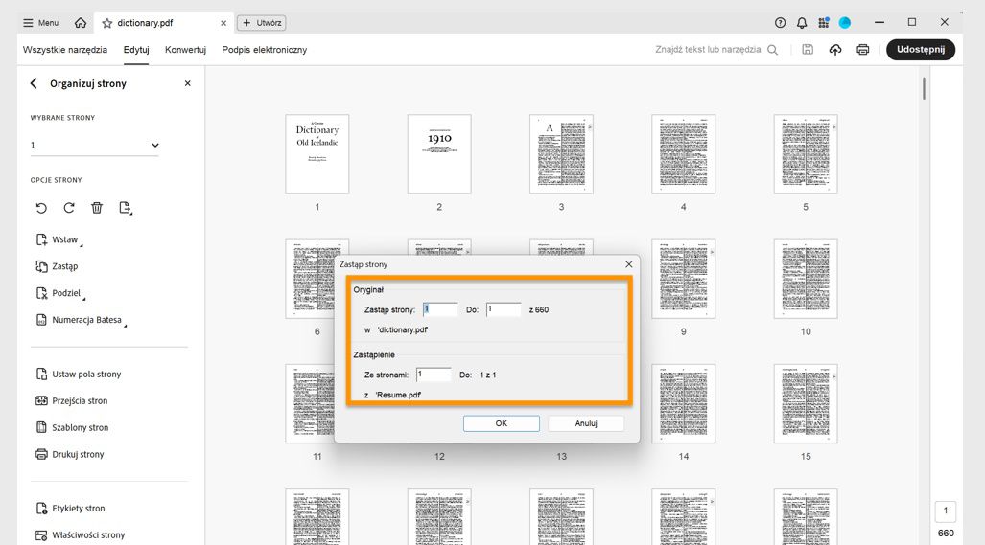Select page 3 thumbnail

click(x=562, y=153)
